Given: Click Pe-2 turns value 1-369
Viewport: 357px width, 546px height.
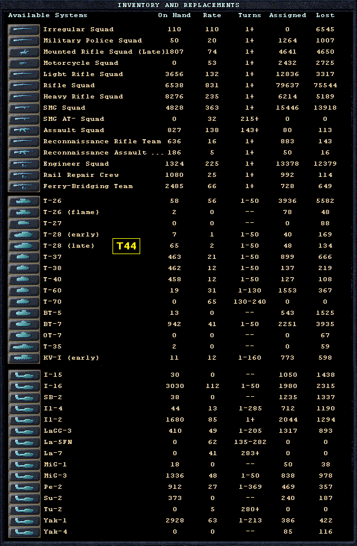Looking at the screenshot, I should tap(250, 487).
